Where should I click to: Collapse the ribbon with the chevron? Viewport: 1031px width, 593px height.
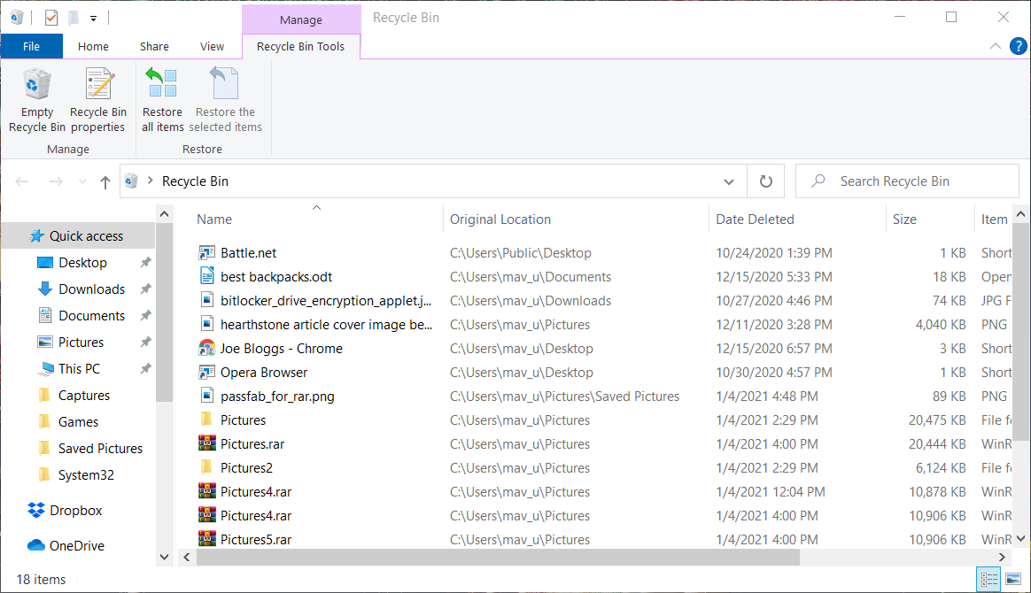pos(996,46)
